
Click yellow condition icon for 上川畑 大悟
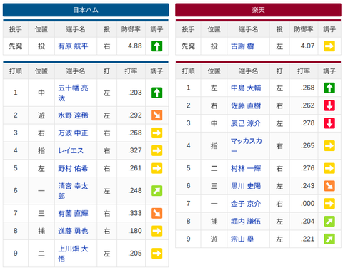tap(157, 254)
